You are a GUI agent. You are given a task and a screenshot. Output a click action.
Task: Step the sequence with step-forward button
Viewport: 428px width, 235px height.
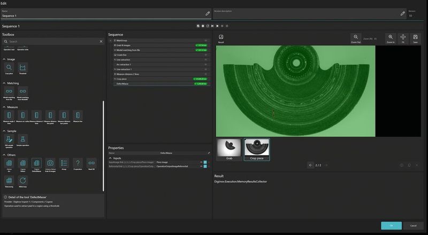(x=212, y=26)
